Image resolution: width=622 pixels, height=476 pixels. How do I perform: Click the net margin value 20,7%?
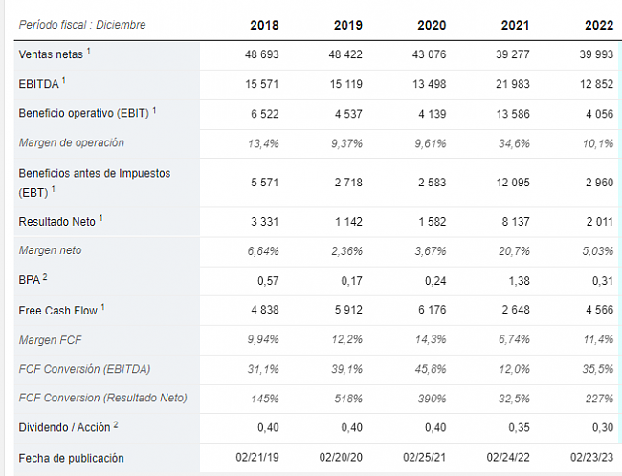coord(514,250)
